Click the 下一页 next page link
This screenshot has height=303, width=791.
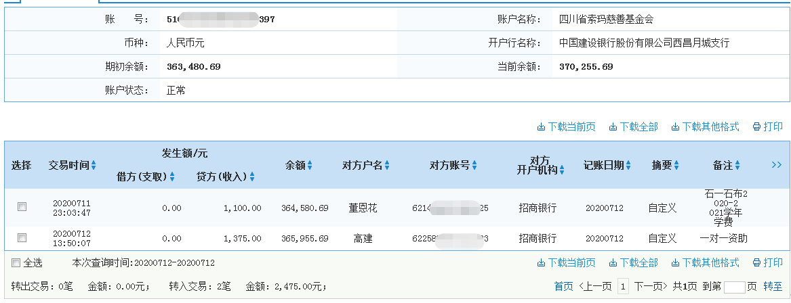(647, 287)
